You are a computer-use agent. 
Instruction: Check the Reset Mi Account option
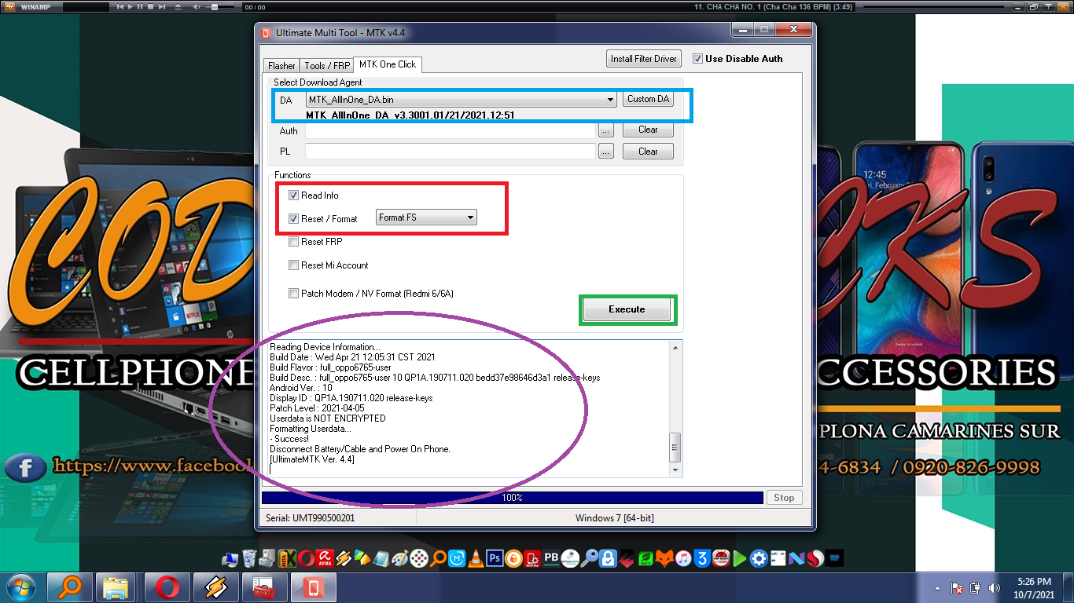(294, 265)
